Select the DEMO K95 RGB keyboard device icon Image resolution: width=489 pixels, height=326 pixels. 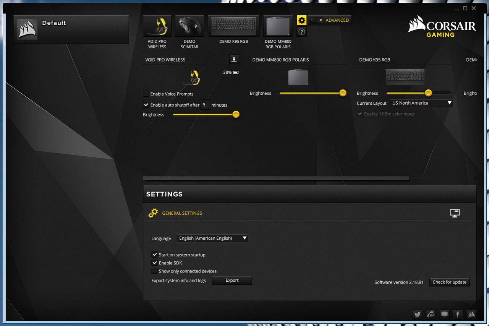(x=234, y=26)
